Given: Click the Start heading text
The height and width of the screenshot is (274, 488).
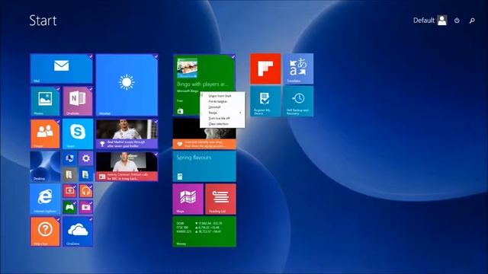Looking at the screenshot, I should 43,21.
